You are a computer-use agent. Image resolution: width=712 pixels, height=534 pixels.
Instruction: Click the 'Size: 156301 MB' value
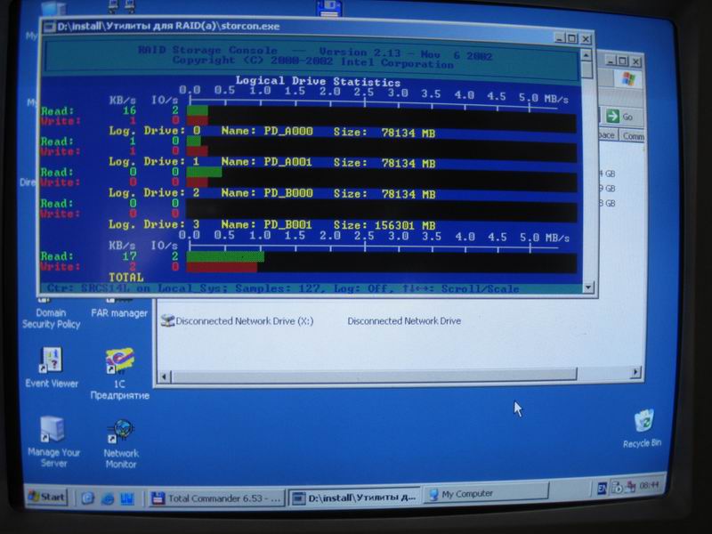pyautogui.click(x=384, y=225)
